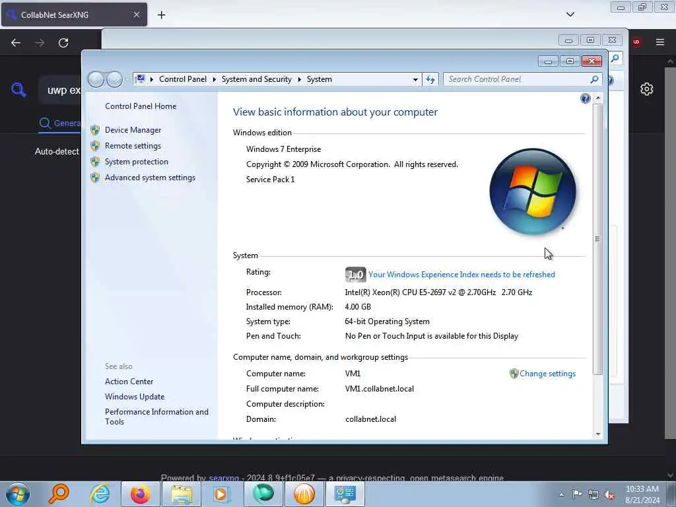The image size is (676, 507).
Task: Open Action Center under See also
Action: coord(129,382)
